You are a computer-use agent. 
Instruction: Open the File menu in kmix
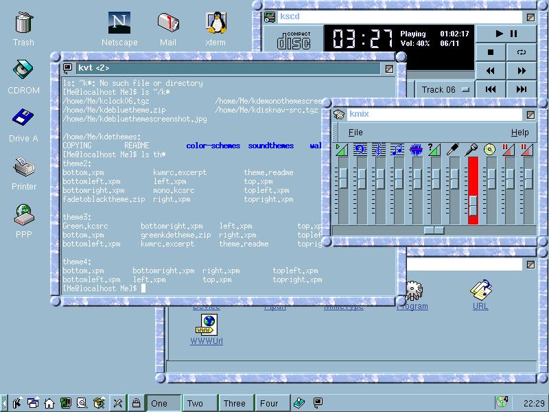[355, 133]
